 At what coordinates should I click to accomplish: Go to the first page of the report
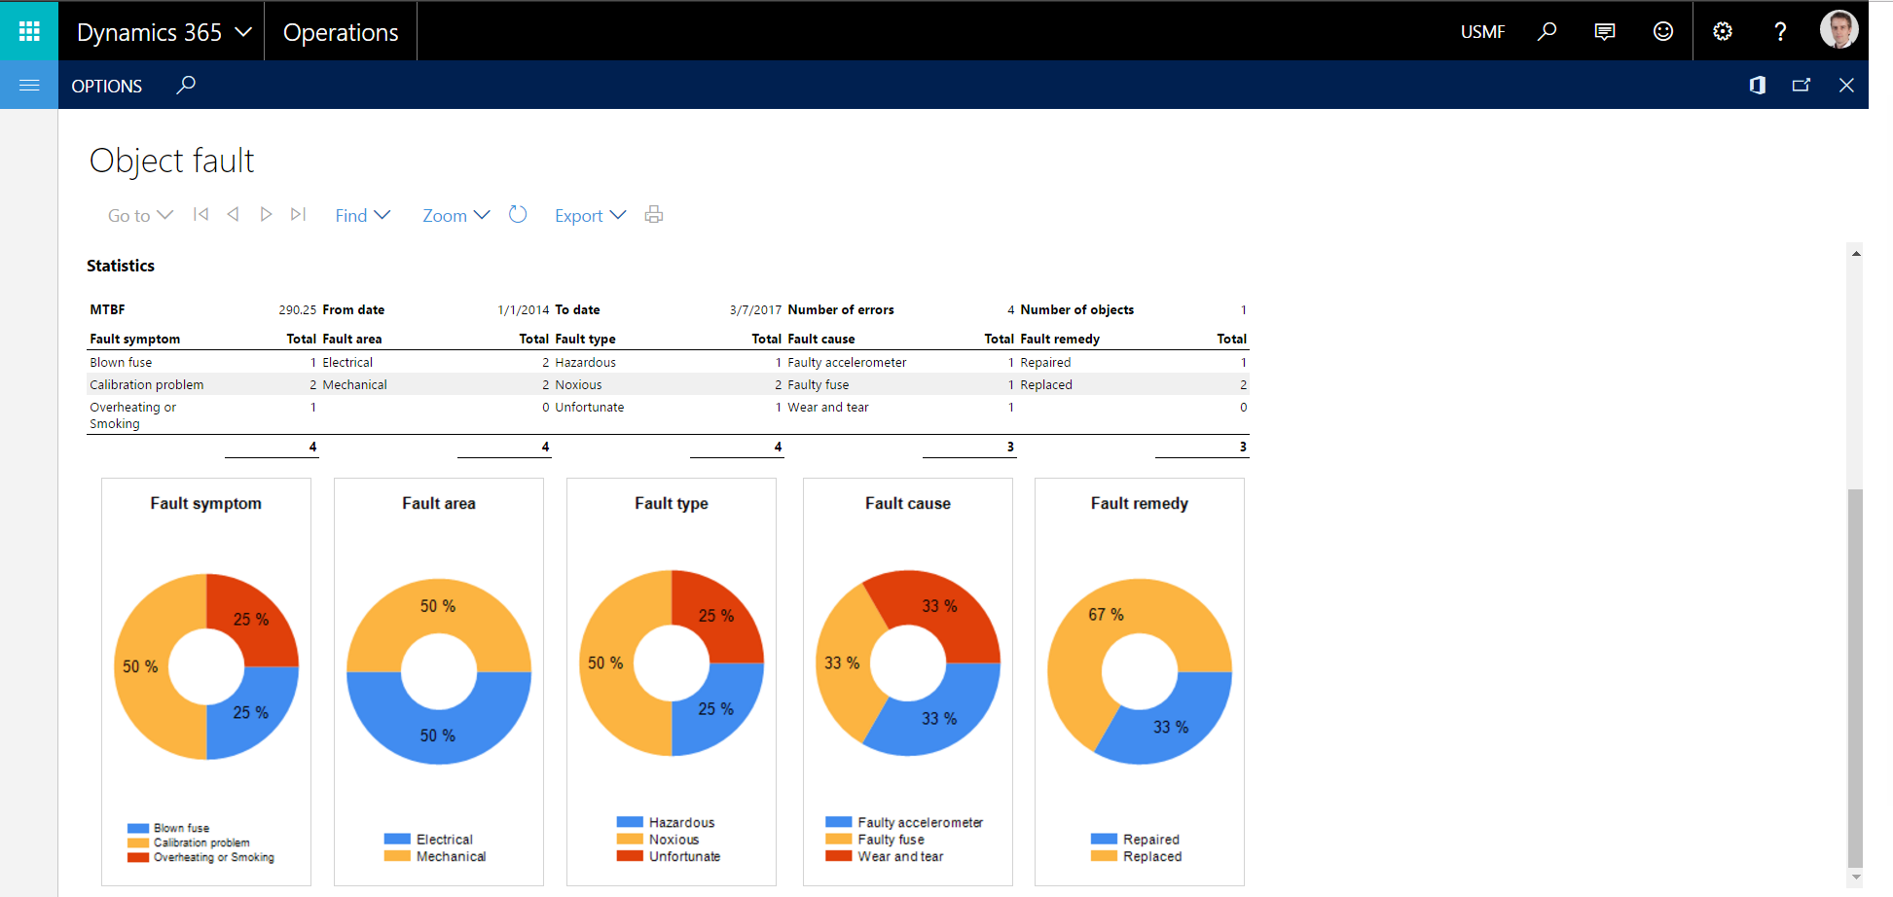[x=200, y=214]
